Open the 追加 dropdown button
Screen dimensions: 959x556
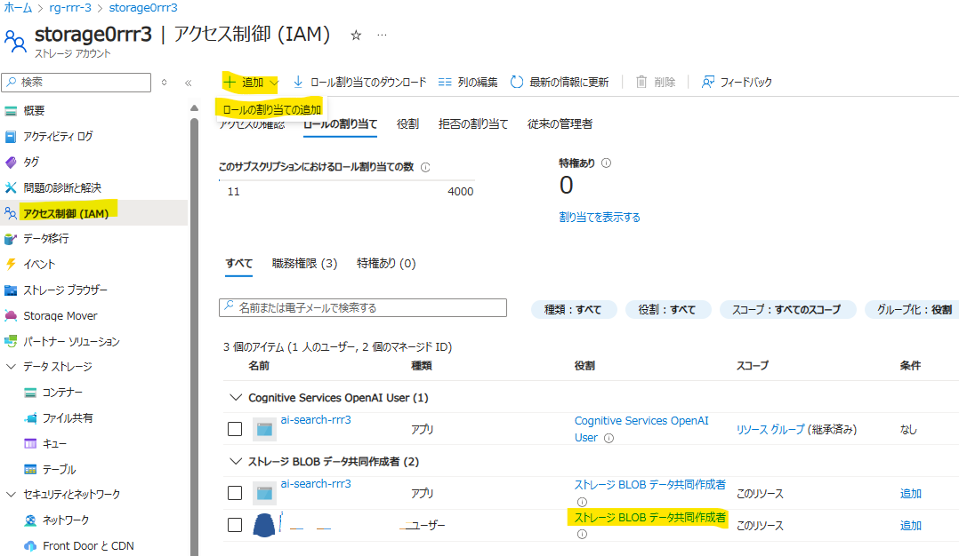pos(251,82)
